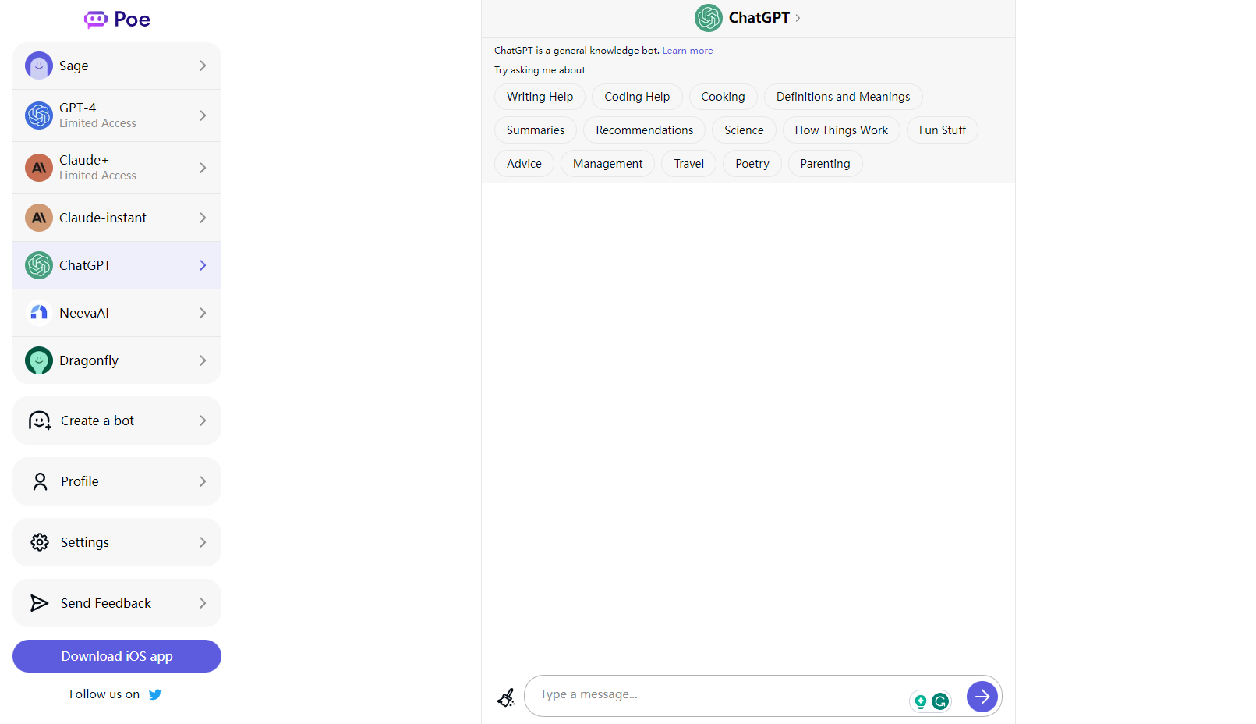Click the Poe wordmark text
The image size is (1256, 724).
[132, 20]
